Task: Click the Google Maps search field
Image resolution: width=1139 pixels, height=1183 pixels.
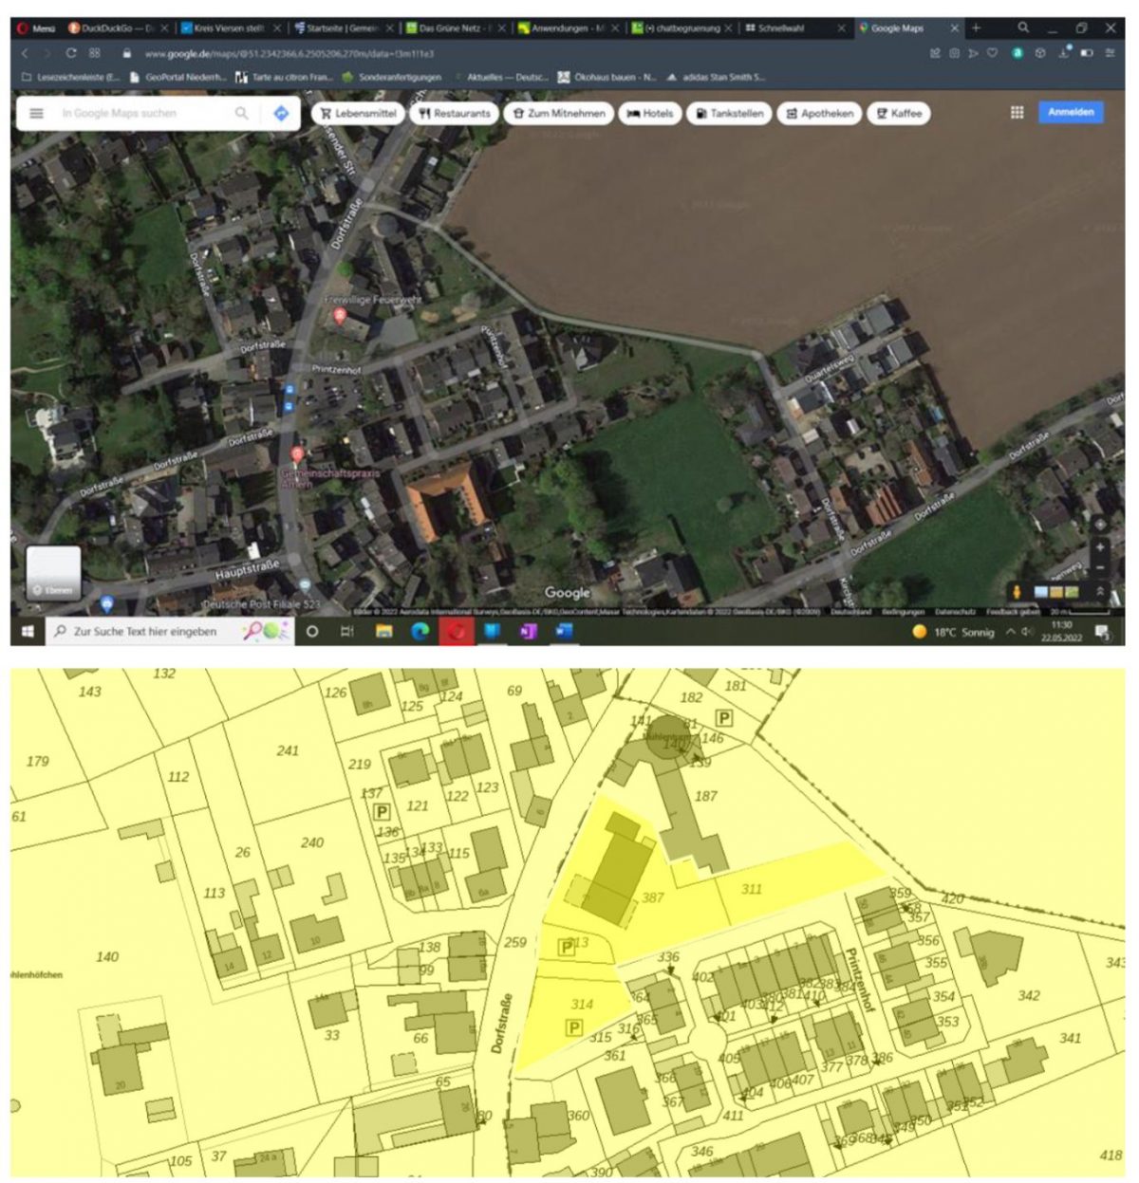Action: tap(142, 113)
